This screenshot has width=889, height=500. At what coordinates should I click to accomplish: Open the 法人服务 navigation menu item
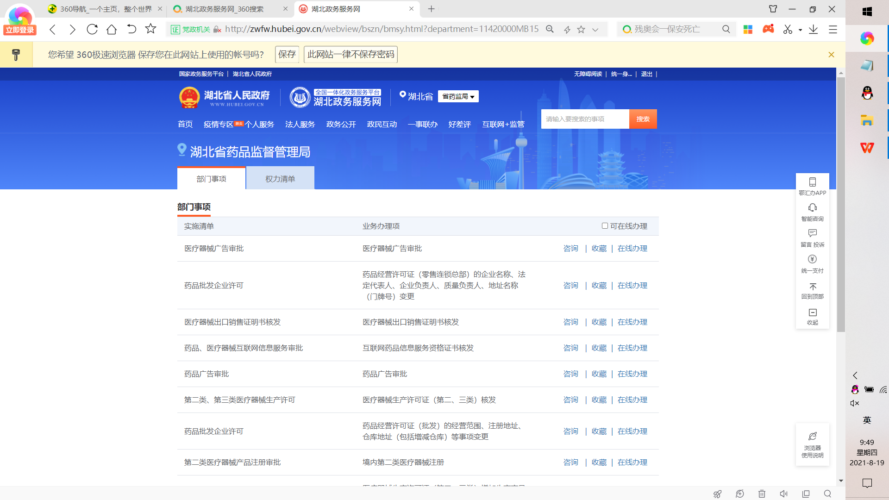[300, 124]
